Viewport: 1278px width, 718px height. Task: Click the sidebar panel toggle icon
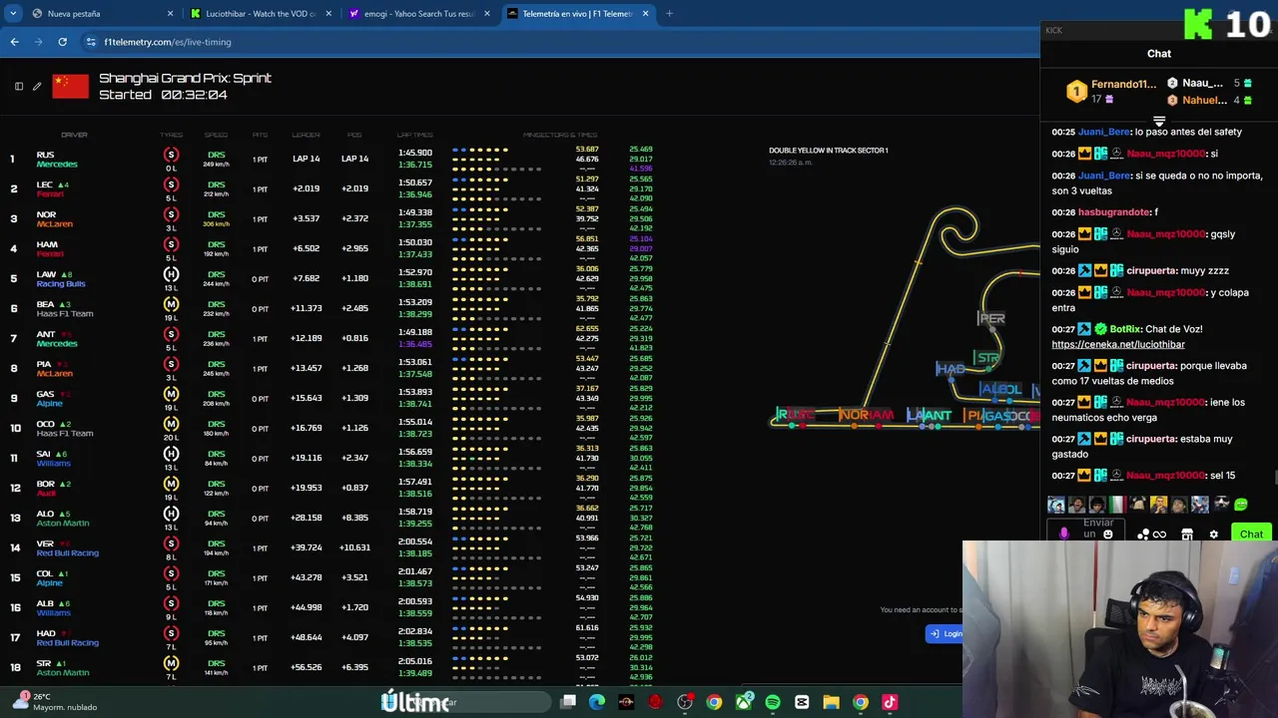pos(18,87)
